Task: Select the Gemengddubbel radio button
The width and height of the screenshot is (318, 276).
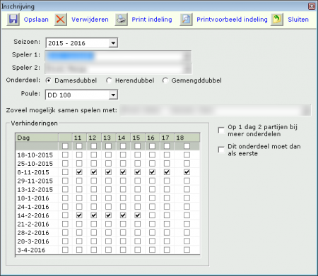Action: pos(165,80)
